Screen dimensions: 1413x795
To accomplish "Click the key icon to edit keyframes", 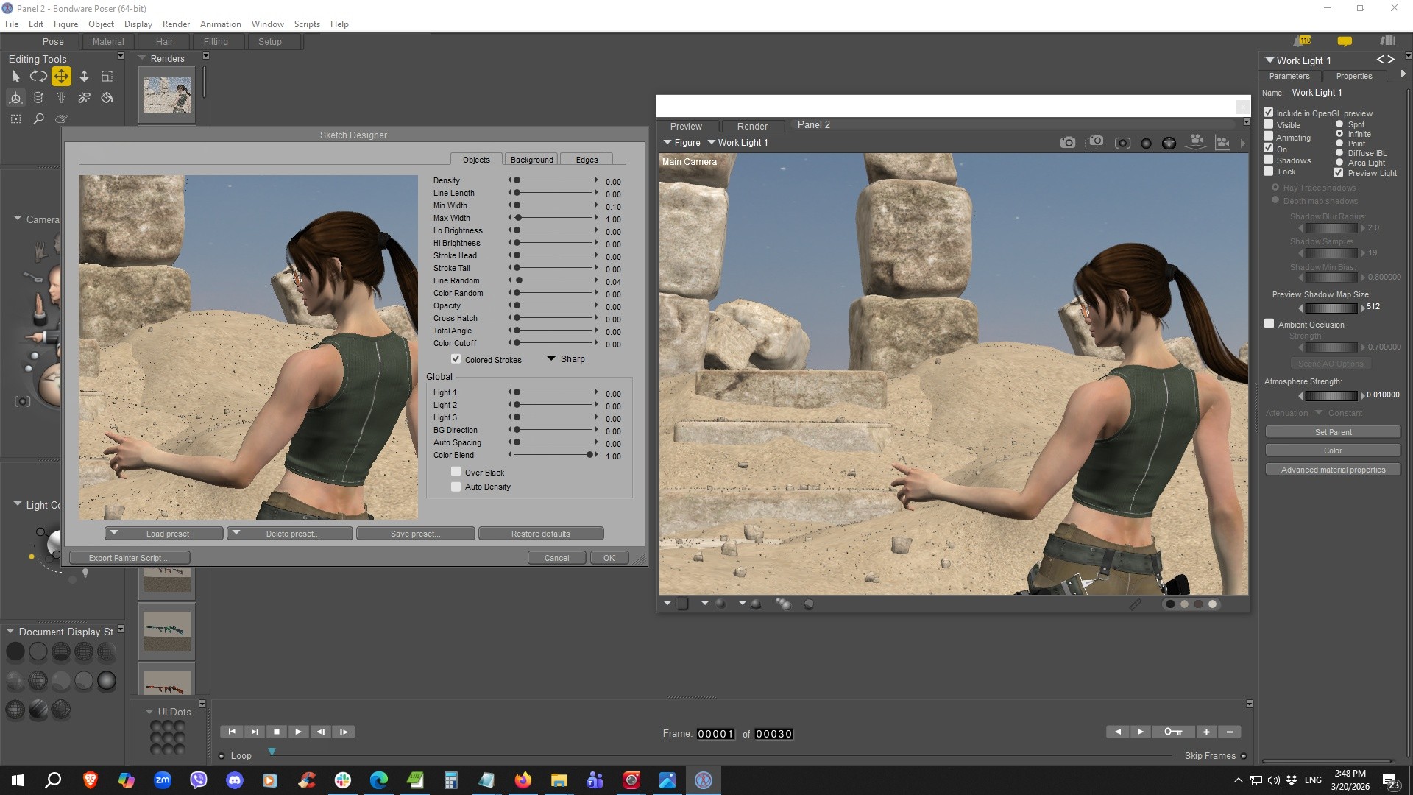I will [1173, 732].
